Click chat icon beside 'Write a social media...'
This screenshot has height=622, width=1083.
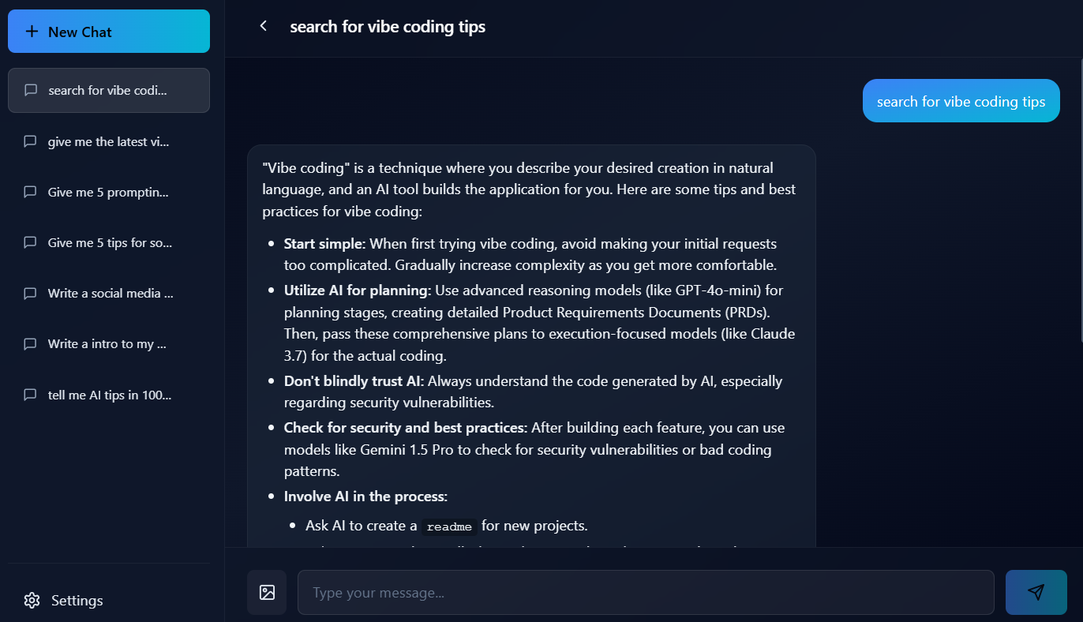(31, 294)
